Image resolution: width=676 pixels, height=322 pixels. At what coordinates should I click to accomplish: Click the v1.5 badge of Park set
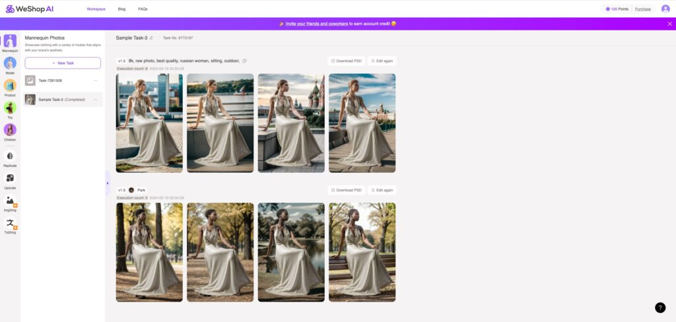pyautogui.click(x=121, y=190)
